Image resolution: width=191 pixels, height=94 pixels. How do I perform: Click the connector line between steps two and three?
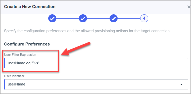click(98, 19)
